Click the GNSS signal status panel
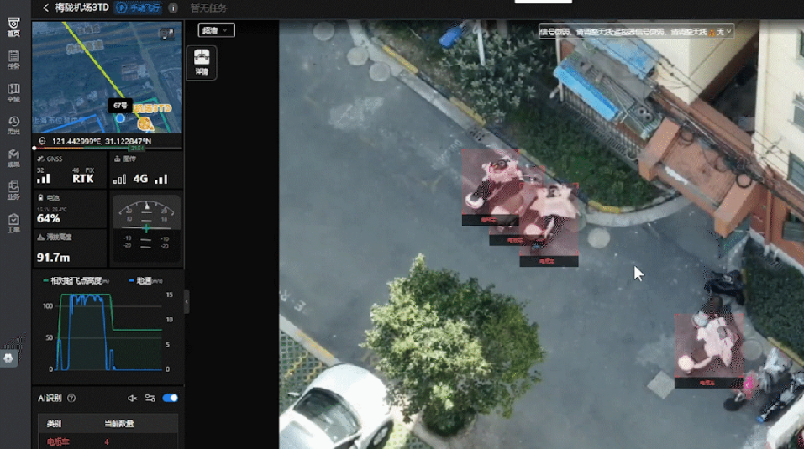The width and height of the screenshot is (804, 449). [x=69, y=170]
